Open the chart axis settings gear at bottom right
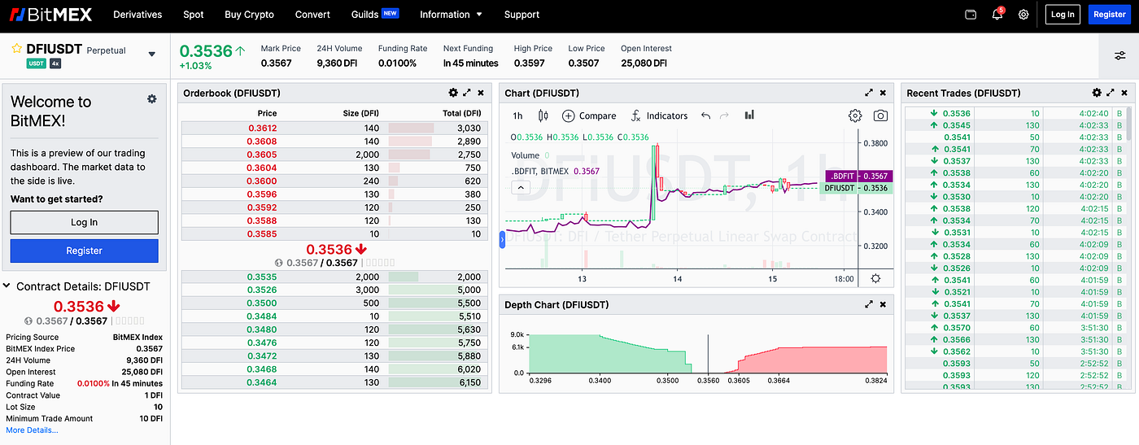Image resolution: width=1139 pixels, height=445 pixels. pos(875,278)
